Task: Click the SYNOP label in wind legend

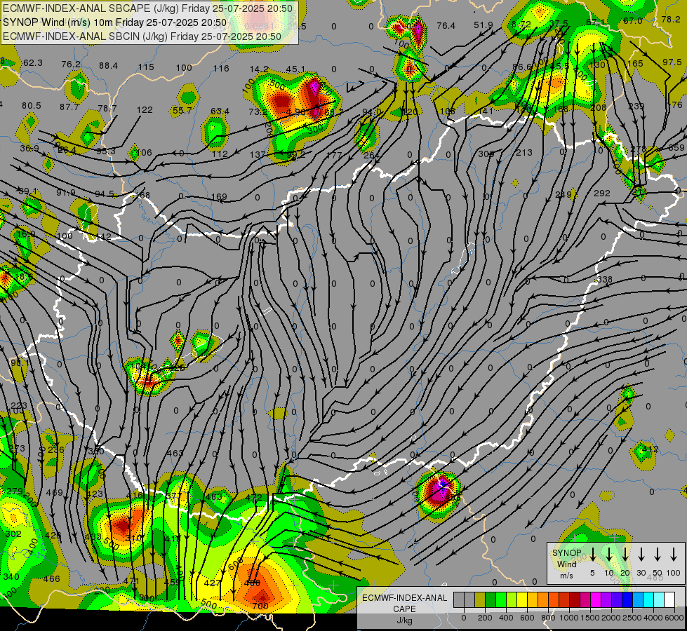Action: [x=566, y=553]
